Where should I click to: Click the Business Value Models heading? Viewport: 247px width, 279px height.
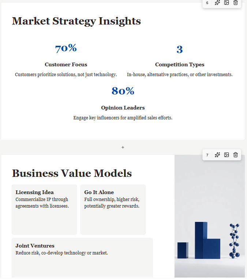point(72,173)
